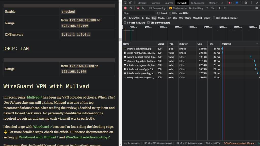Click the network Filter text field
This screenshot has width=260, height=146.
click(138, 13)
